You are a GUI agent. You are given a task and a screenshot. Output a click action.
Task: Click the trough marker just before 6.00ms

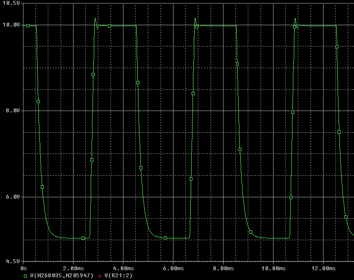[165, 238]
